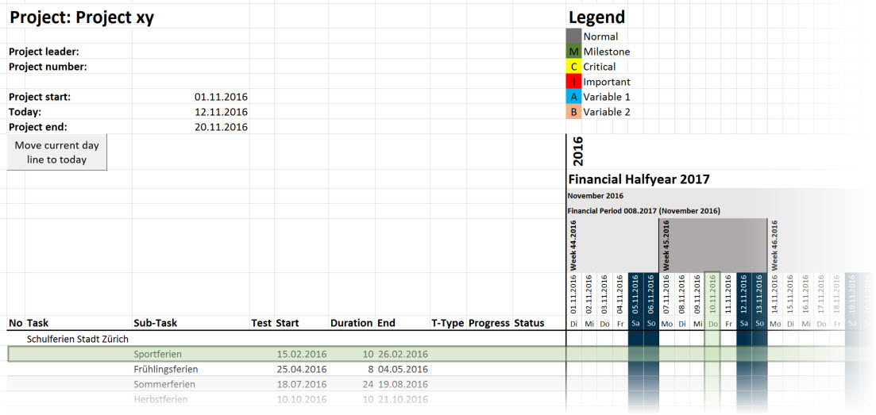
Task: Select the Today date 12.11.2016 cell
Action: coord(221,112)
